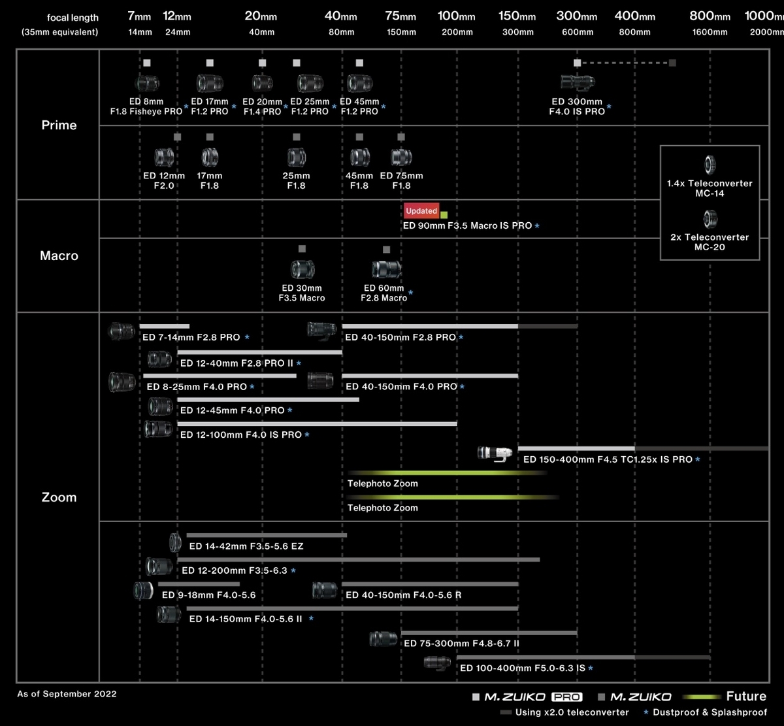Select the ED 14-42mm F3.5-5.6 EZ lens image

(x=175, y=542)
